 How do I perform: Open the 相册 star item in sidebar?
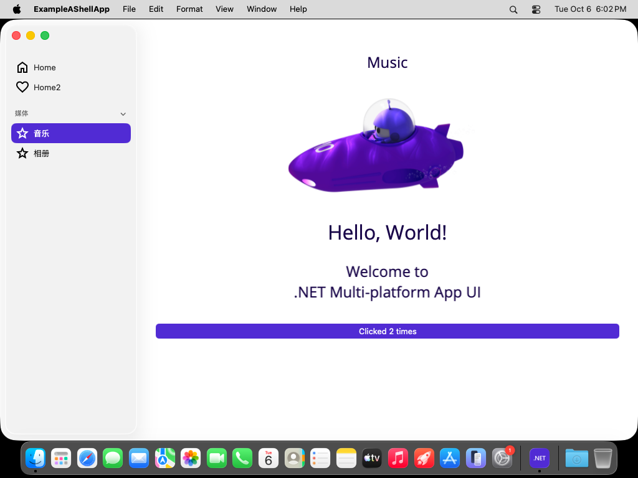[71, 153]
